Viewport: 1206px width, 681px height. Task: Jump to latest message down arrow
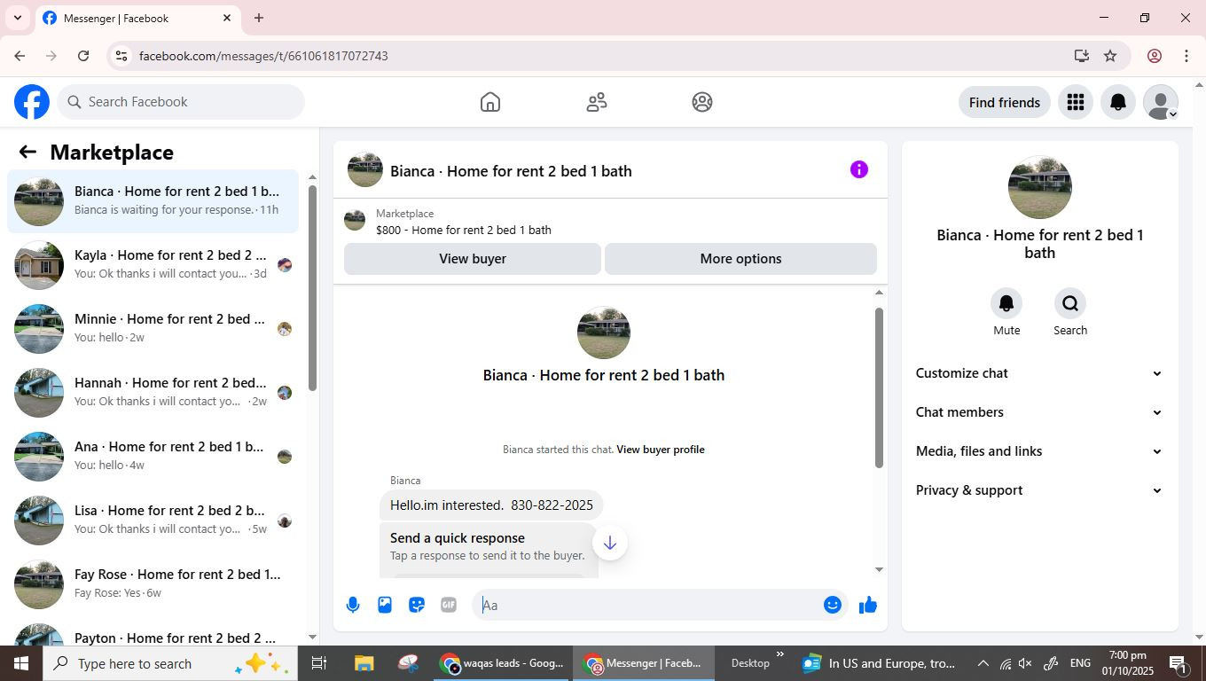coord(610,543)
